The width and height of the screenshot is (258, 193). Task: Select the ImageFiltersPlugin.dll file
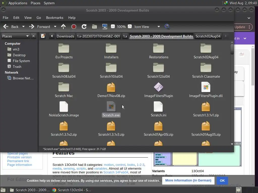pyautogui.click(x=206, y=90)
